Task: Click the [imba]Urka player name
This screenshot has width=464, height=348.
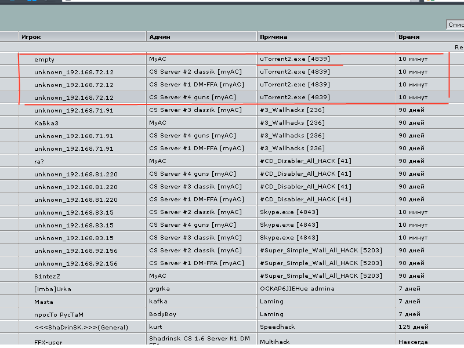Action: point(53,289)
